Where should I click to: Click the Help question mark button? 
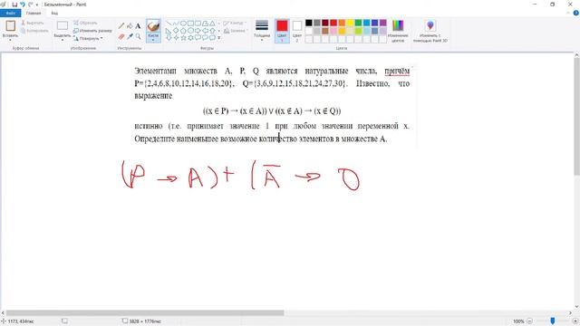576,13
